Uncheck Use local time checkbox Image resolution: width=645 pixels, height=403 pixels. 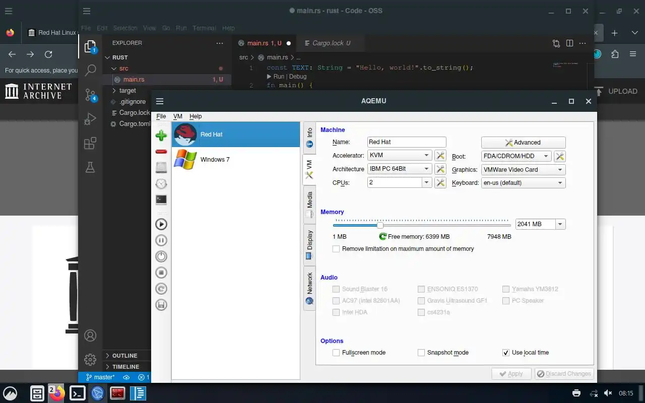tap(506, 353)
